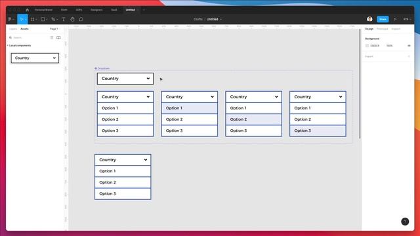Add export setting with plus icon
Screen dimensions: 420x236
click(409, 56)
